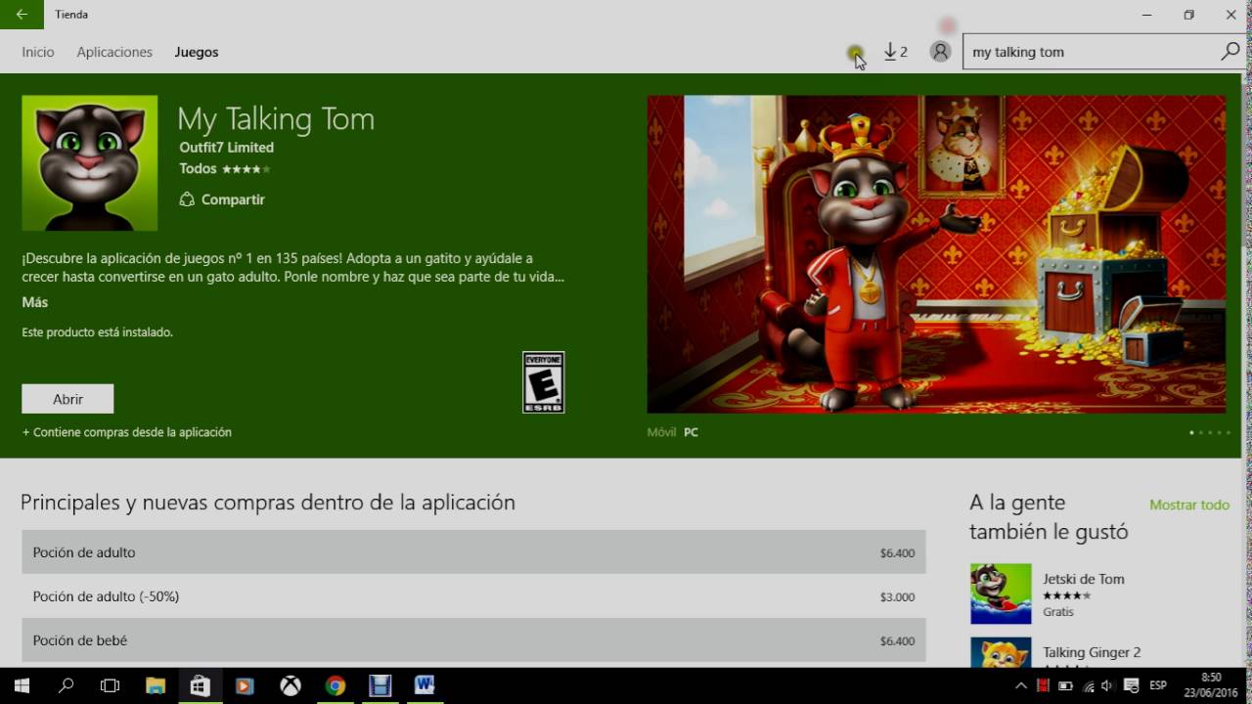Image resolution: width=1252 pixels, height=704 pixels.
Task: Open the floppy disk taskbar app
Action: click(x=380, y=685)
